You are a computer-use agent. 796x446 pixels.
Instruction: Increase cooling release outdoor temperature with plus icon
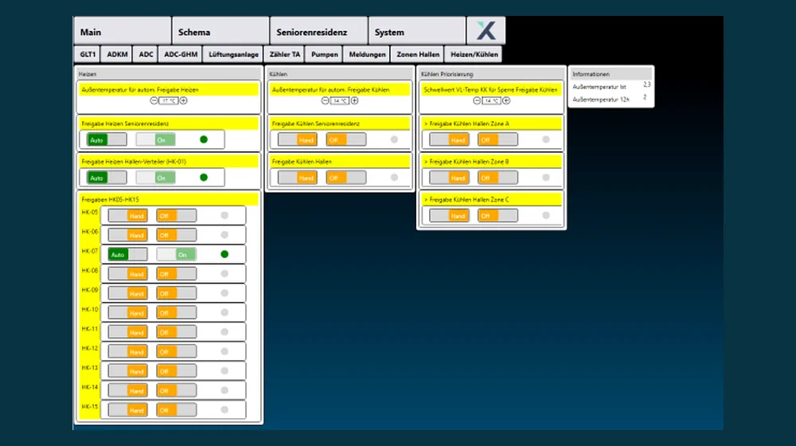(x=355, y=100)
